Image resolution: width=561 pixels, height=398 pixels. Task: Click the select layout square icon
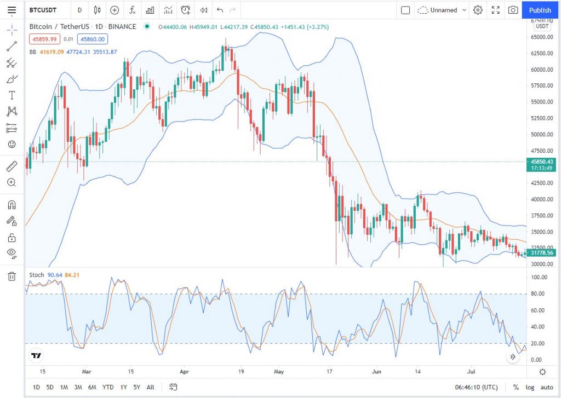pos(405,10)
